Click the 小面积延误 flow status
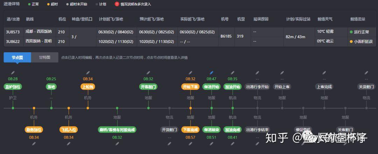The image size is (378, 154). tap(361, 41)
